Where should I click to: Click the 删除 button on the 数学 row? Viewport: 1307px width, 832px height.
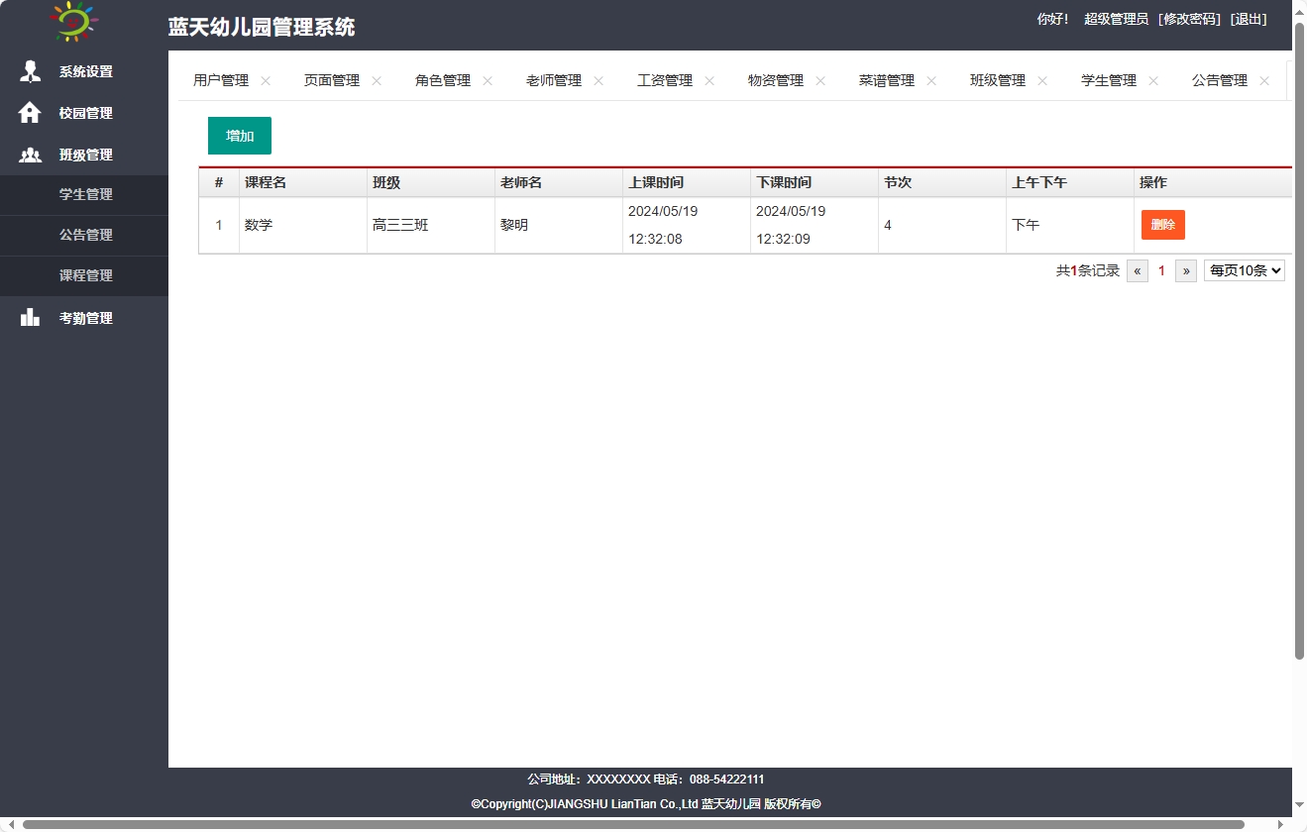click(x=1162, y=225)
